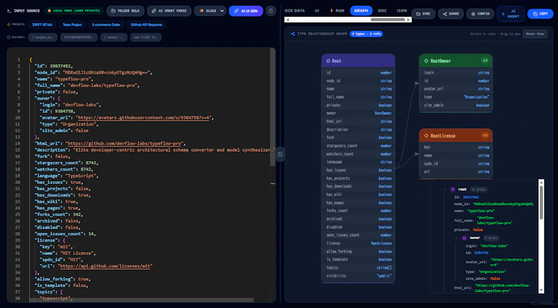Select the Graph tab

click(x=361, y=10)
